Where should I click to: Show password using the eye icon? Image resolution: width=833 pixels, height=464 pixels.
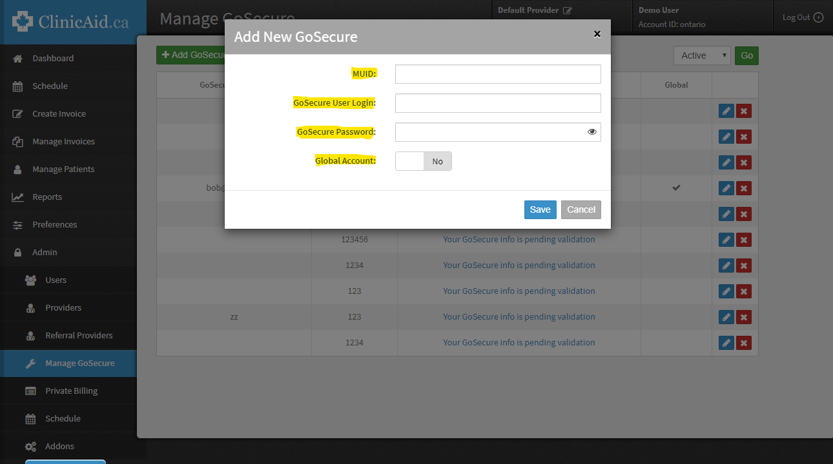(591, 132)
